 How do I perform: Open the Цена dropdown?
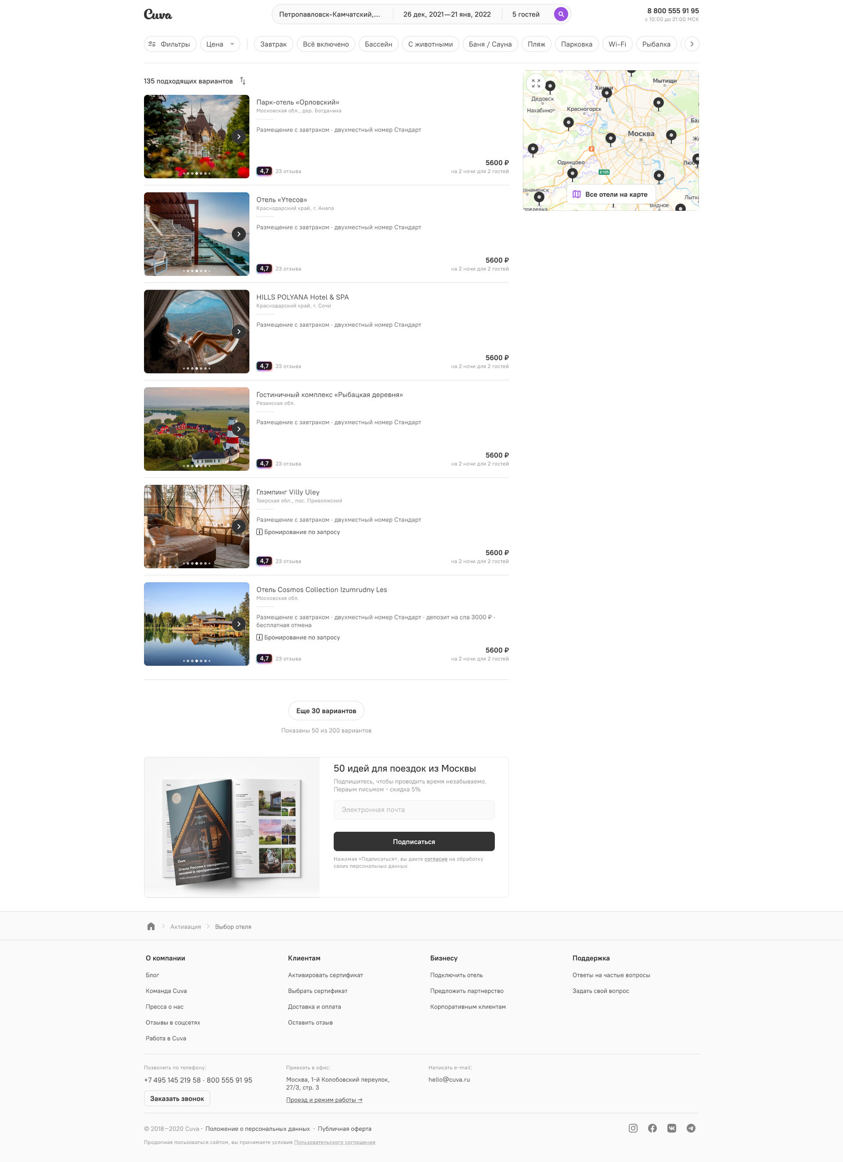pos(220,44)
